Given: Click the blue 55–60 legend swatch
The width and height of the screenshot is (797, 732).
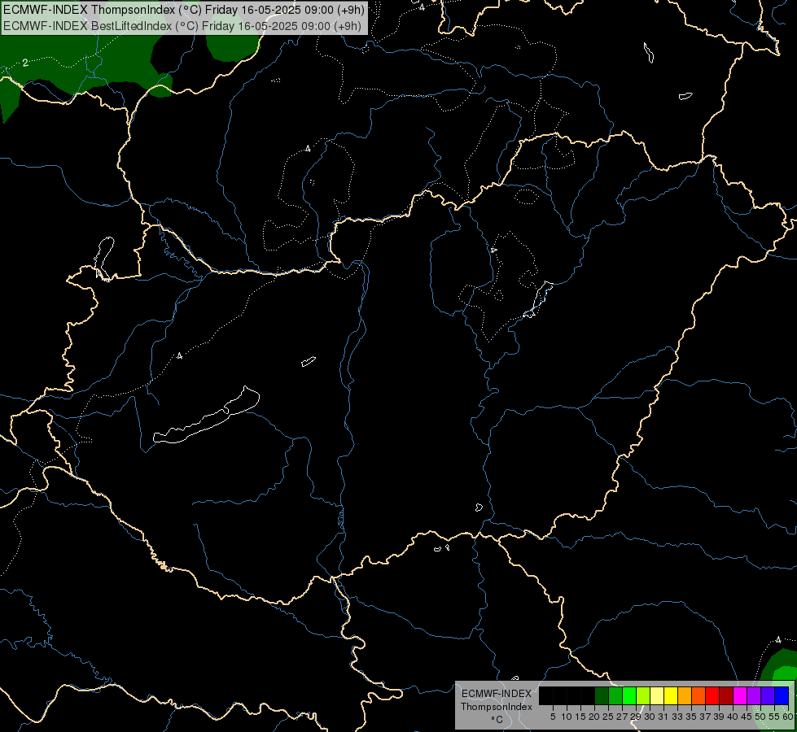Looking at the screenshot, I should pos(782,695).
